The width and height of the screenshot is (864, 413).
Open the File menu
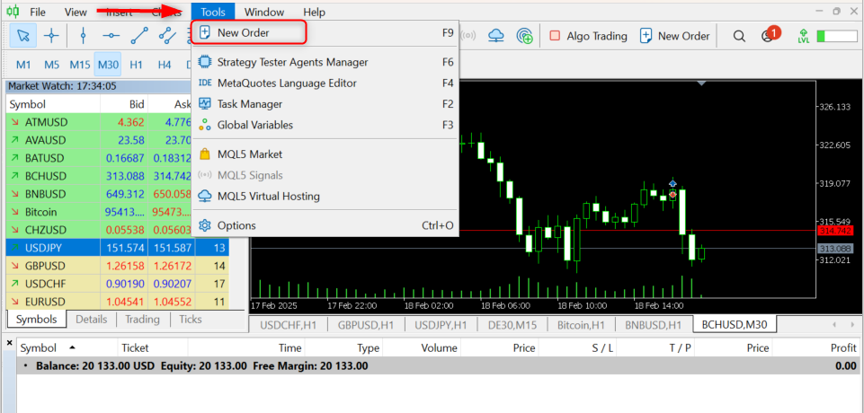[38, 12]
